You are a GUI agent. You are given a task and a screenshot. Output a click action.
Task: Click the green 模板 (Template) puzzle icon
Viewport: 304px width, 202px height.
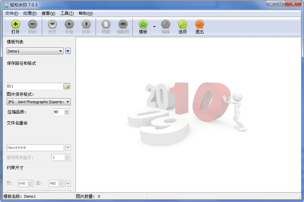point(143,24)
